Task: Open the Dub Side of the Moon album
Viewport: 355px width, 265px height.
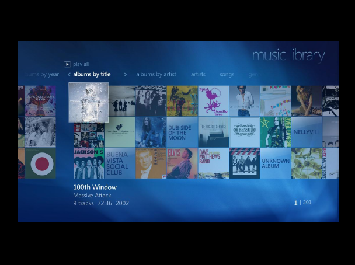Action: click(182, 132)
